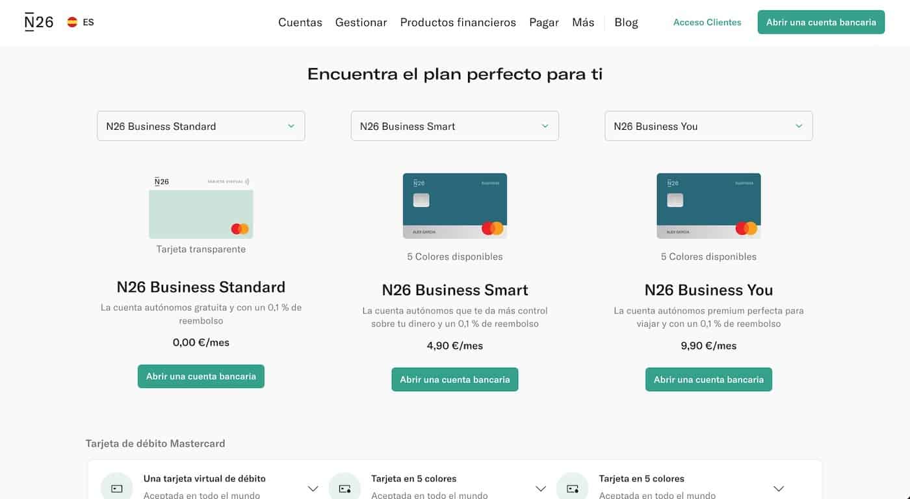Click the 9,90 €/mes price
The image size is (910, 499).
708,345
